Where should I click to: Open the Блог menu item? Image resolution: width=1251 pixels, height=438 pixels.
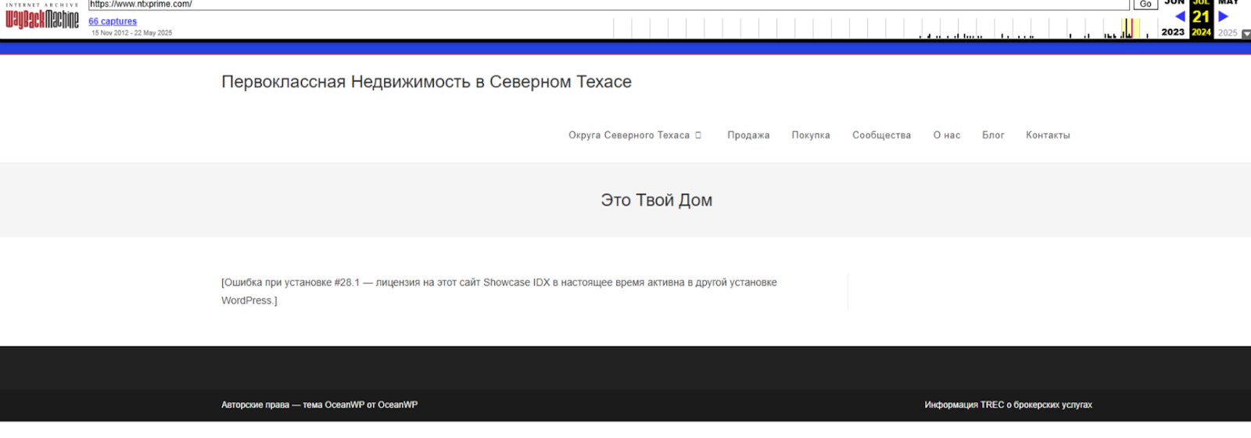(993, 135)
